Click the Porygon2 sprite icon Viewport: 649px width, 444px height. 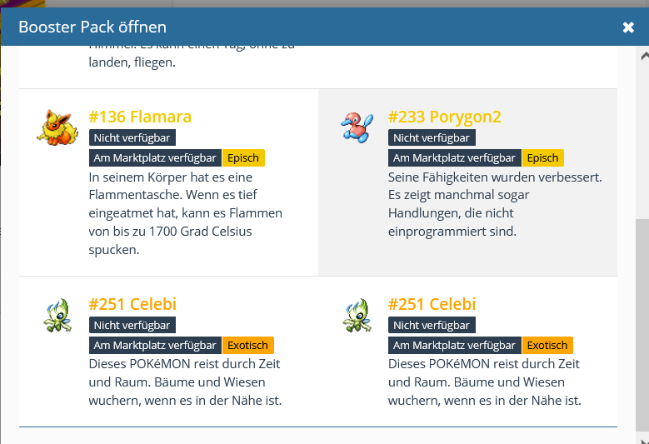(357, 127)
